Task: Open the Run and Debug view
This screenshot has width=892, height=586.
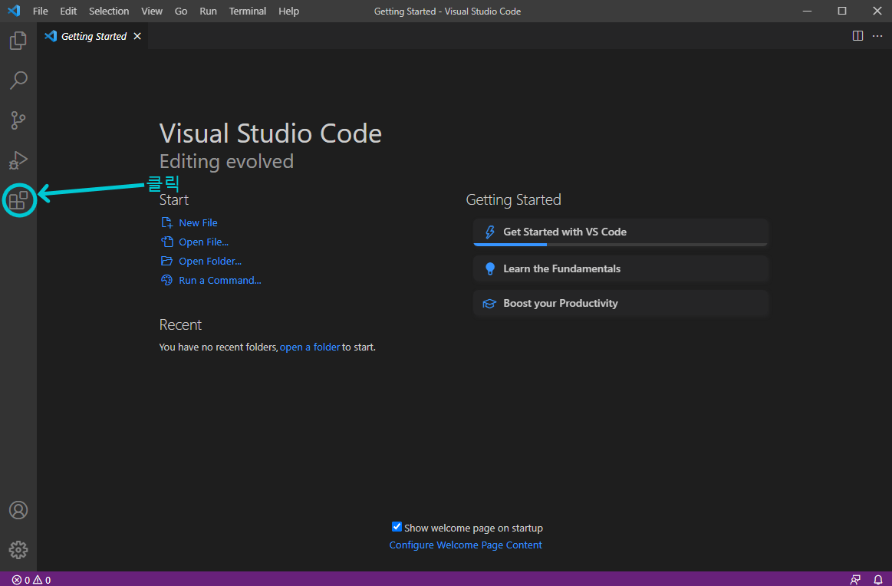Action: (x=18, y=160)
